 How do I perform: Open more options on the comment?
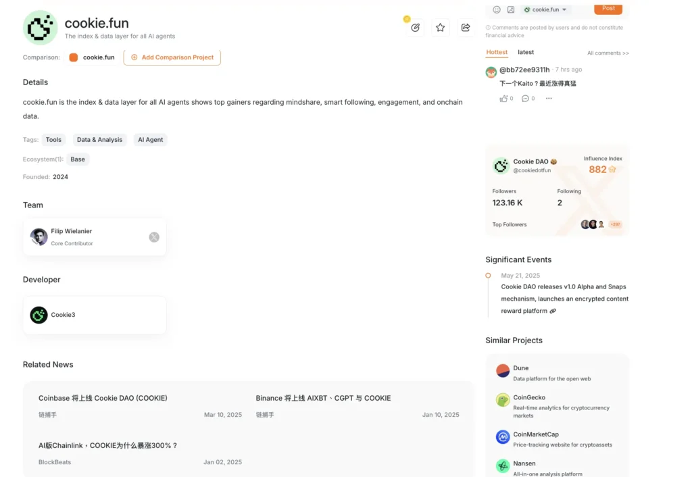coord(549,99)
